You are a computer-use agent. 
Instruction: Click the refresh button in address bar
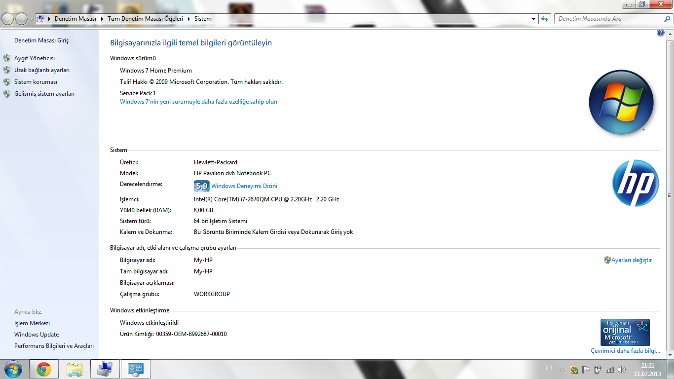pyautogui.click(x=545, y=19)
